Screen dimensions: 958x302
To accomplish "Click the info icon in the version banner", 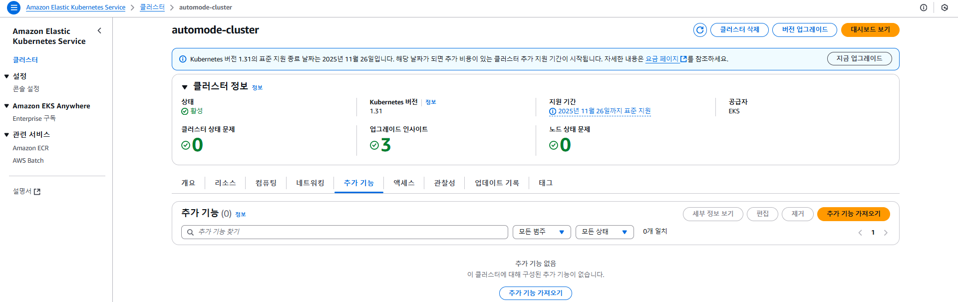I will tap(183, 59).
